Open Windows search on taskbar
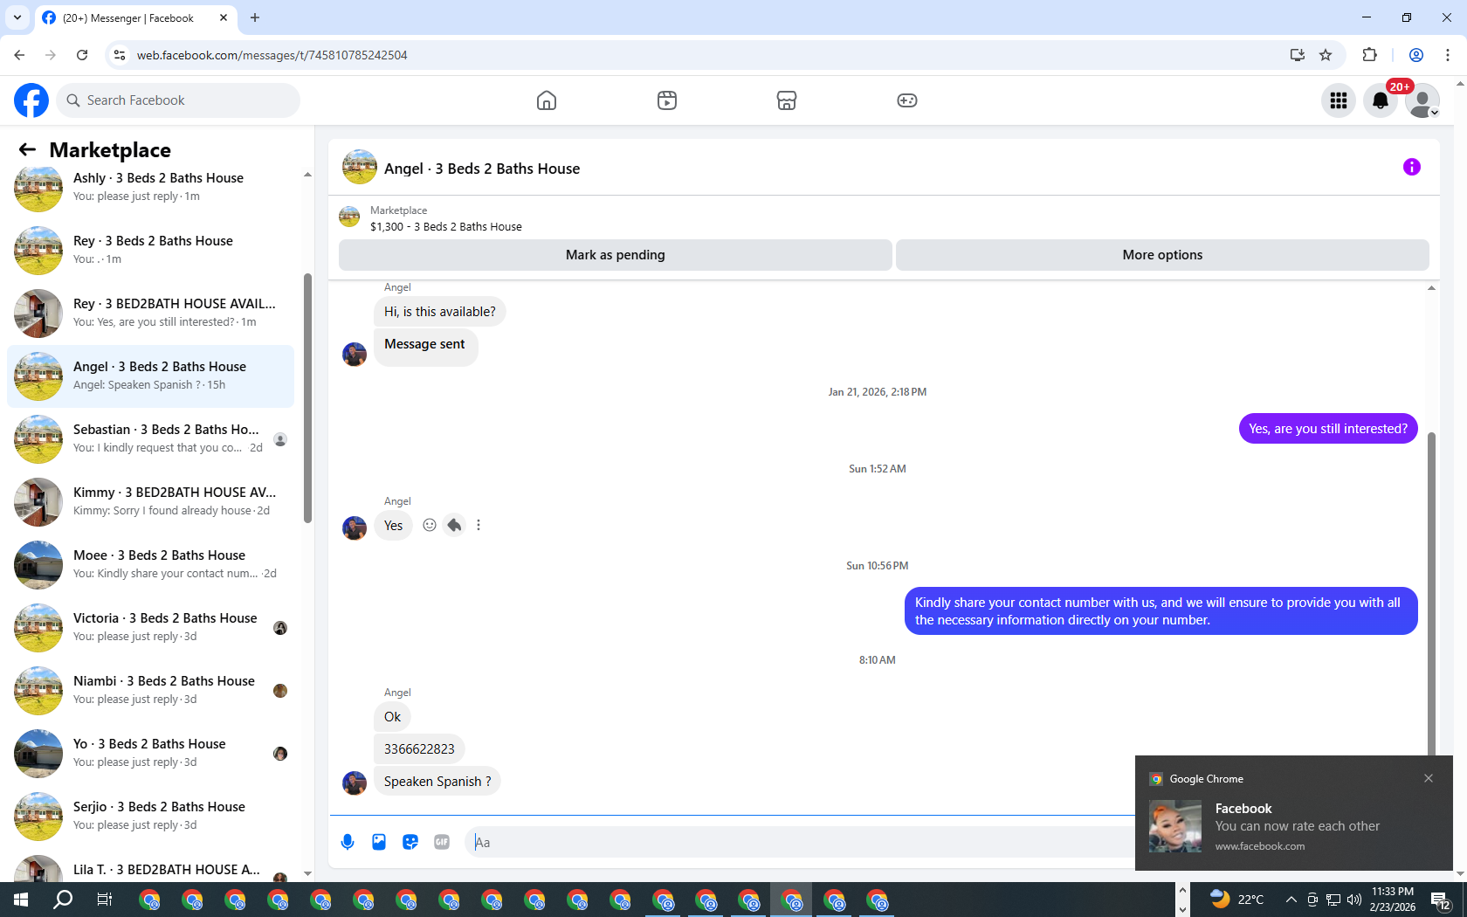 coord(63,900)
